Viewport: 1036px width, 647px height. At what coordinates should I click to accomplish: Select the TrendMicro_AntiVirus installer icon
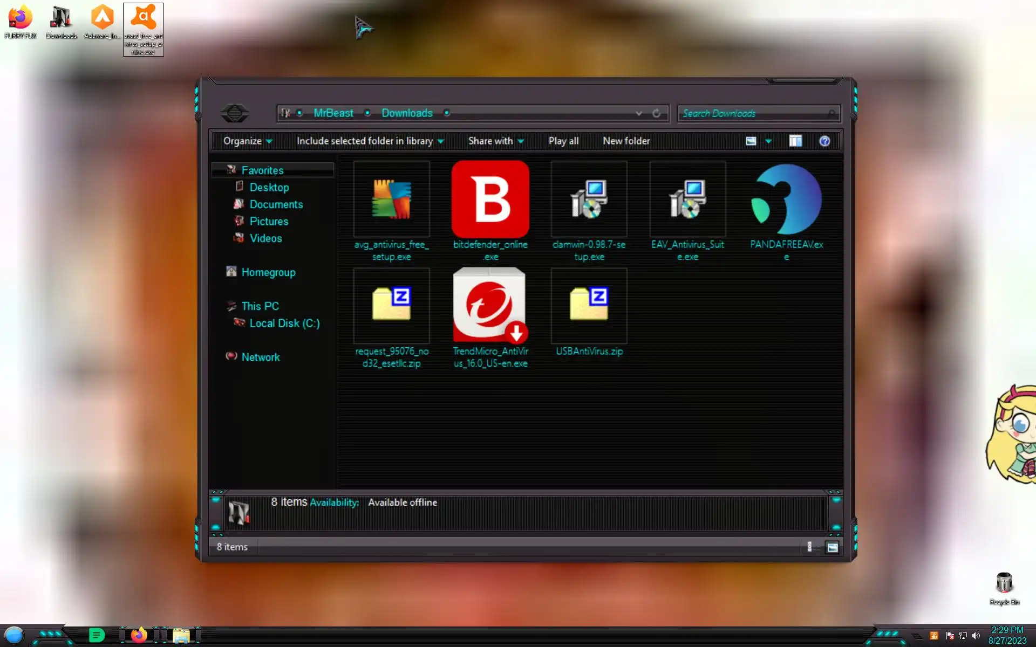pos(490,306)
